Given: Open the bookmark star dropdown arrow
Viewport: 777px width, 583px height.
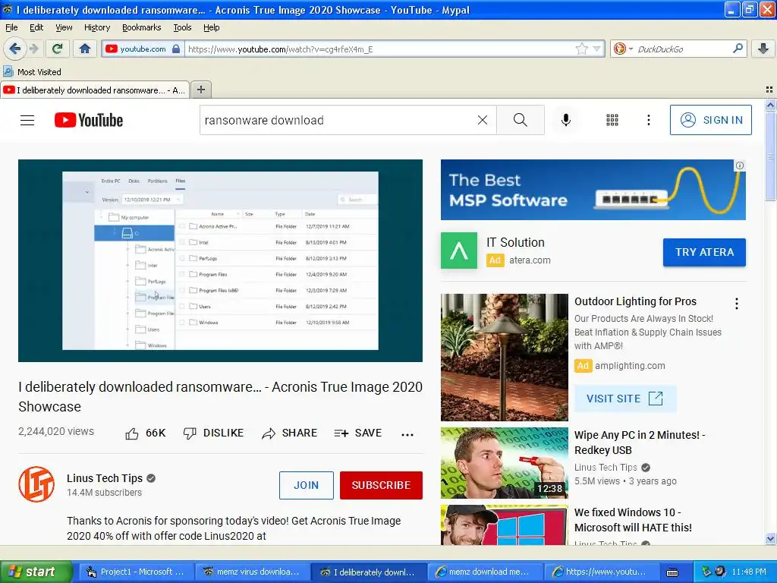Looking at the screenshot, I should 596,49.
